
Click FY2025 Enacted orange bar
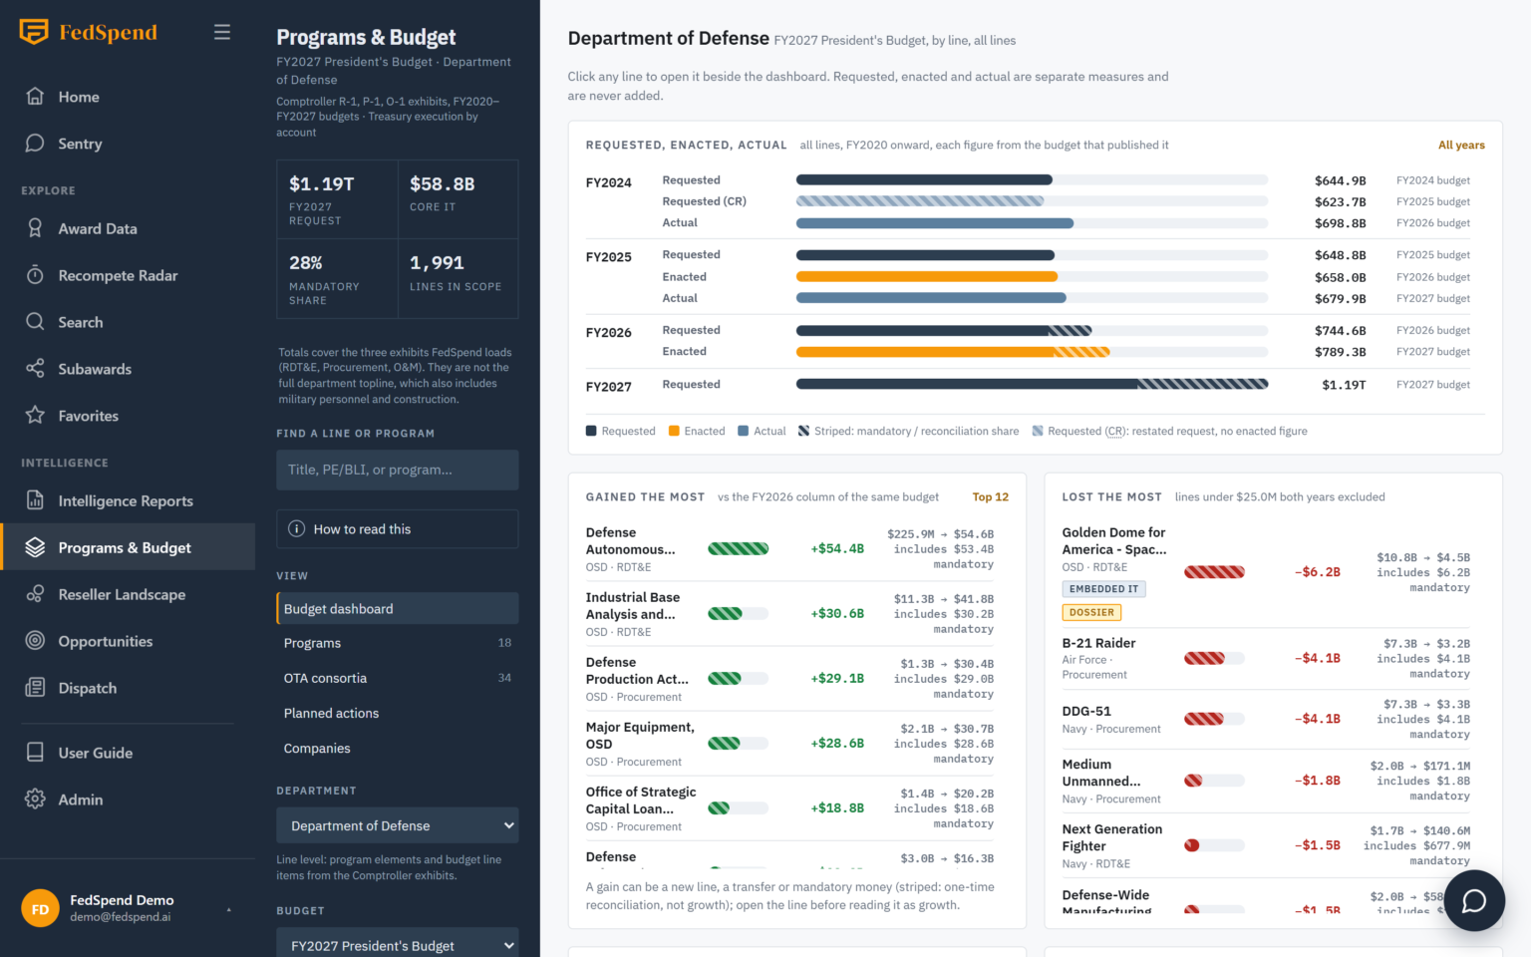point(927,277)
